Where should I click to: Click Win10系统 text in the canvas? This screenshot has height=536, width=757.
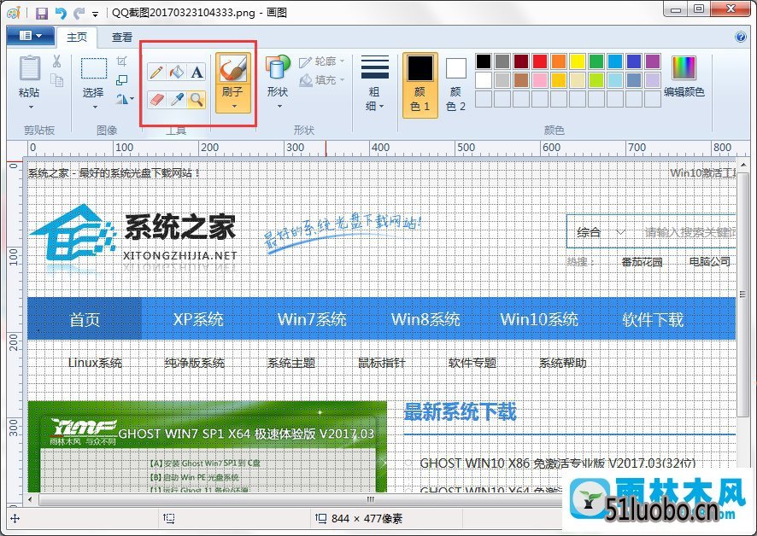tap(539, 319)
